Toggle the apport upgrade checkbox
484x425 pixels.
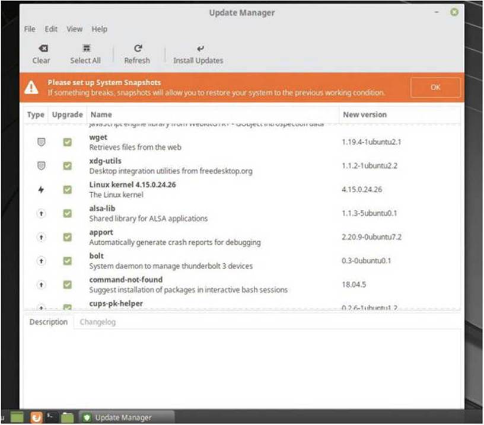coord(67,237)
